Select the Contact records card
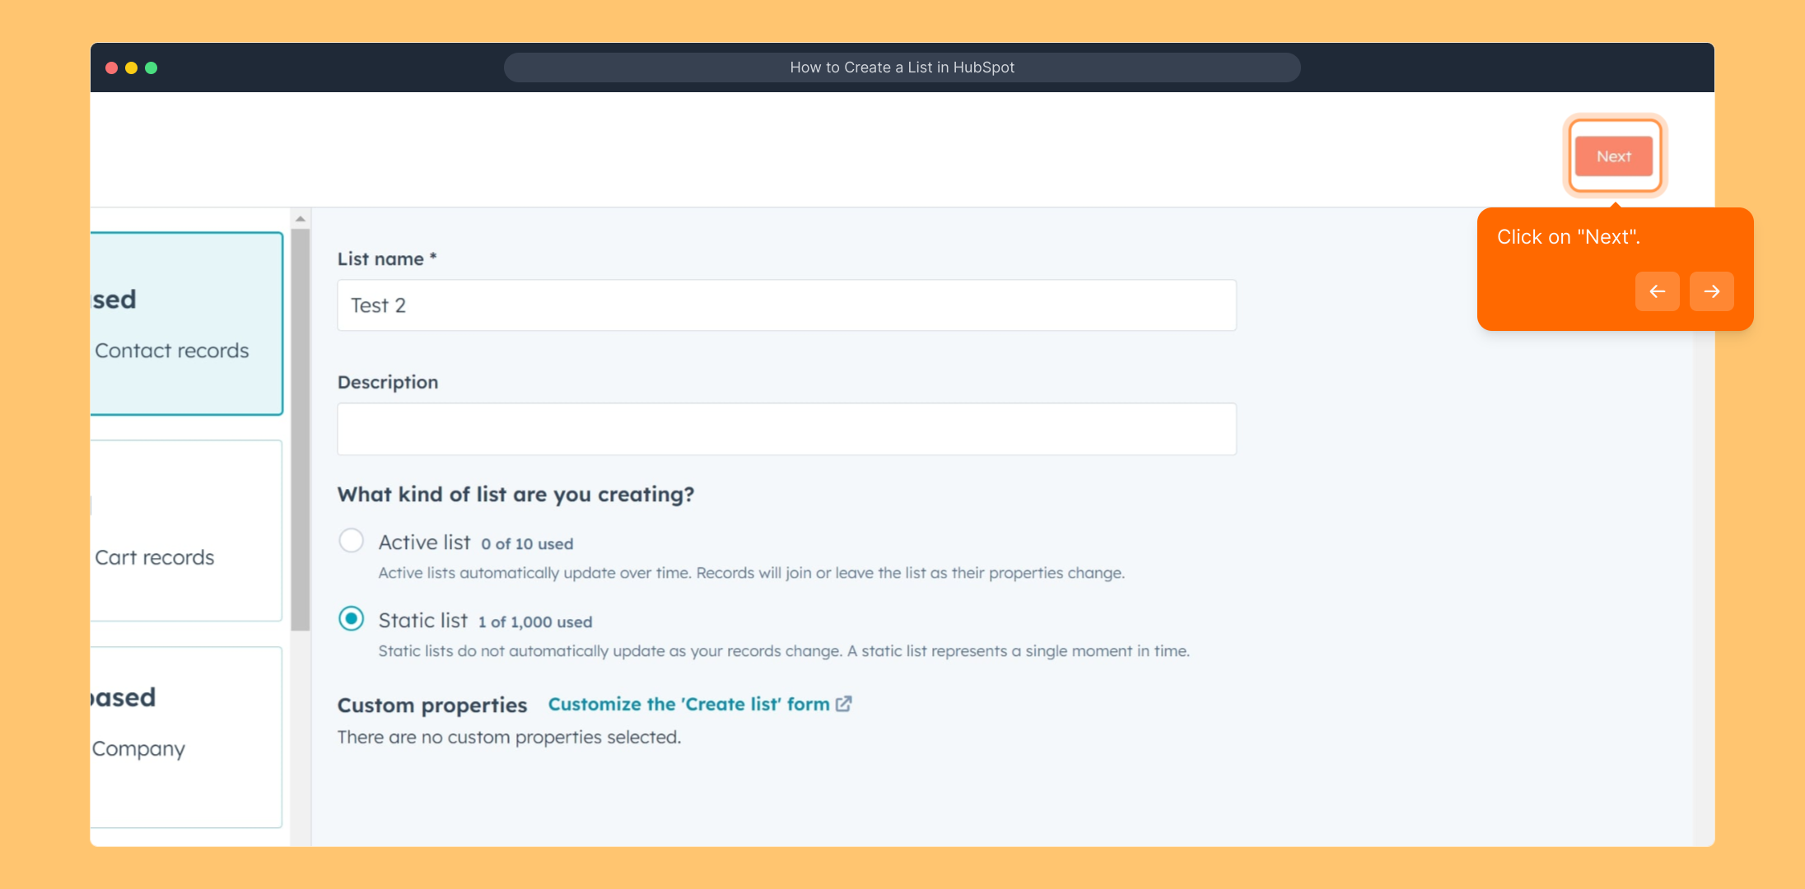 pyautogui.click(x=186, y=323)
